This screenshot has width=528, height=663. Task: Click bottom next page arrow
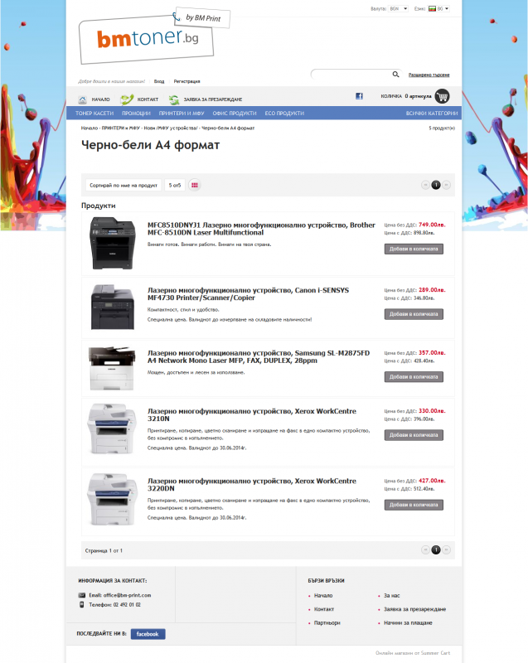[447, 549]
